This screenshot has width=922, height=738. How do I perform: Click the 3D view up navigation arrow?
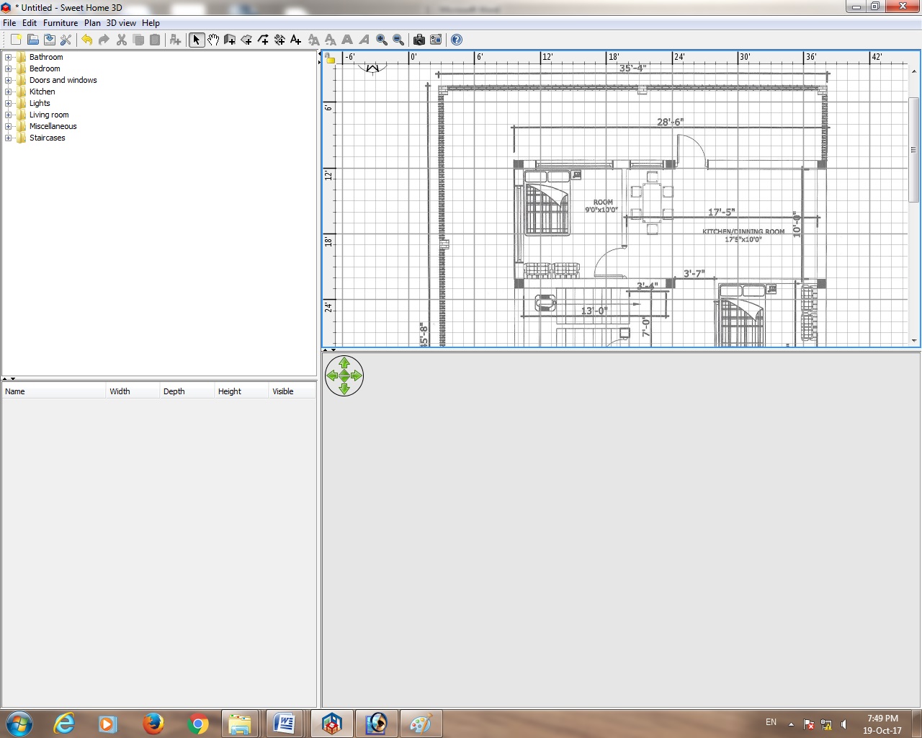tap(344, 363)
